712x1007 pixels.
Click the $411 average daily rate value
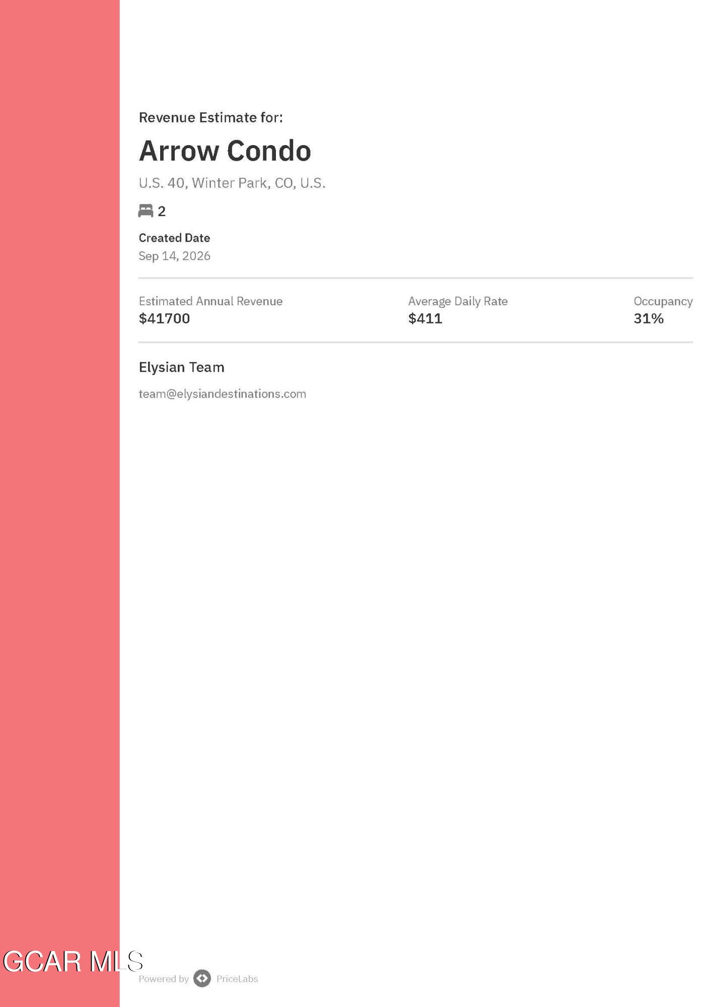coord(425,318)
